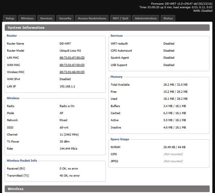The width and height of the screenshot is (215, 193).
Task: Select the Router Name value DD-WRT
Action: pos(65,44)
